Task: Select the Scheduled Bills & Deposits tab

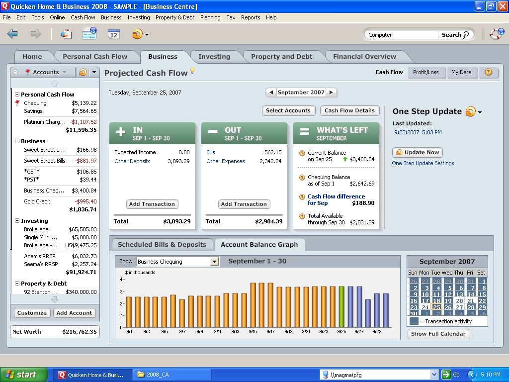Action: tap(162, 245)
